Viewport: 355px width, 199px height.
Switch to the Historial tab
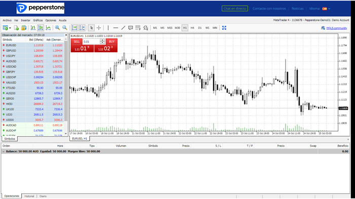tap(29, 196)
